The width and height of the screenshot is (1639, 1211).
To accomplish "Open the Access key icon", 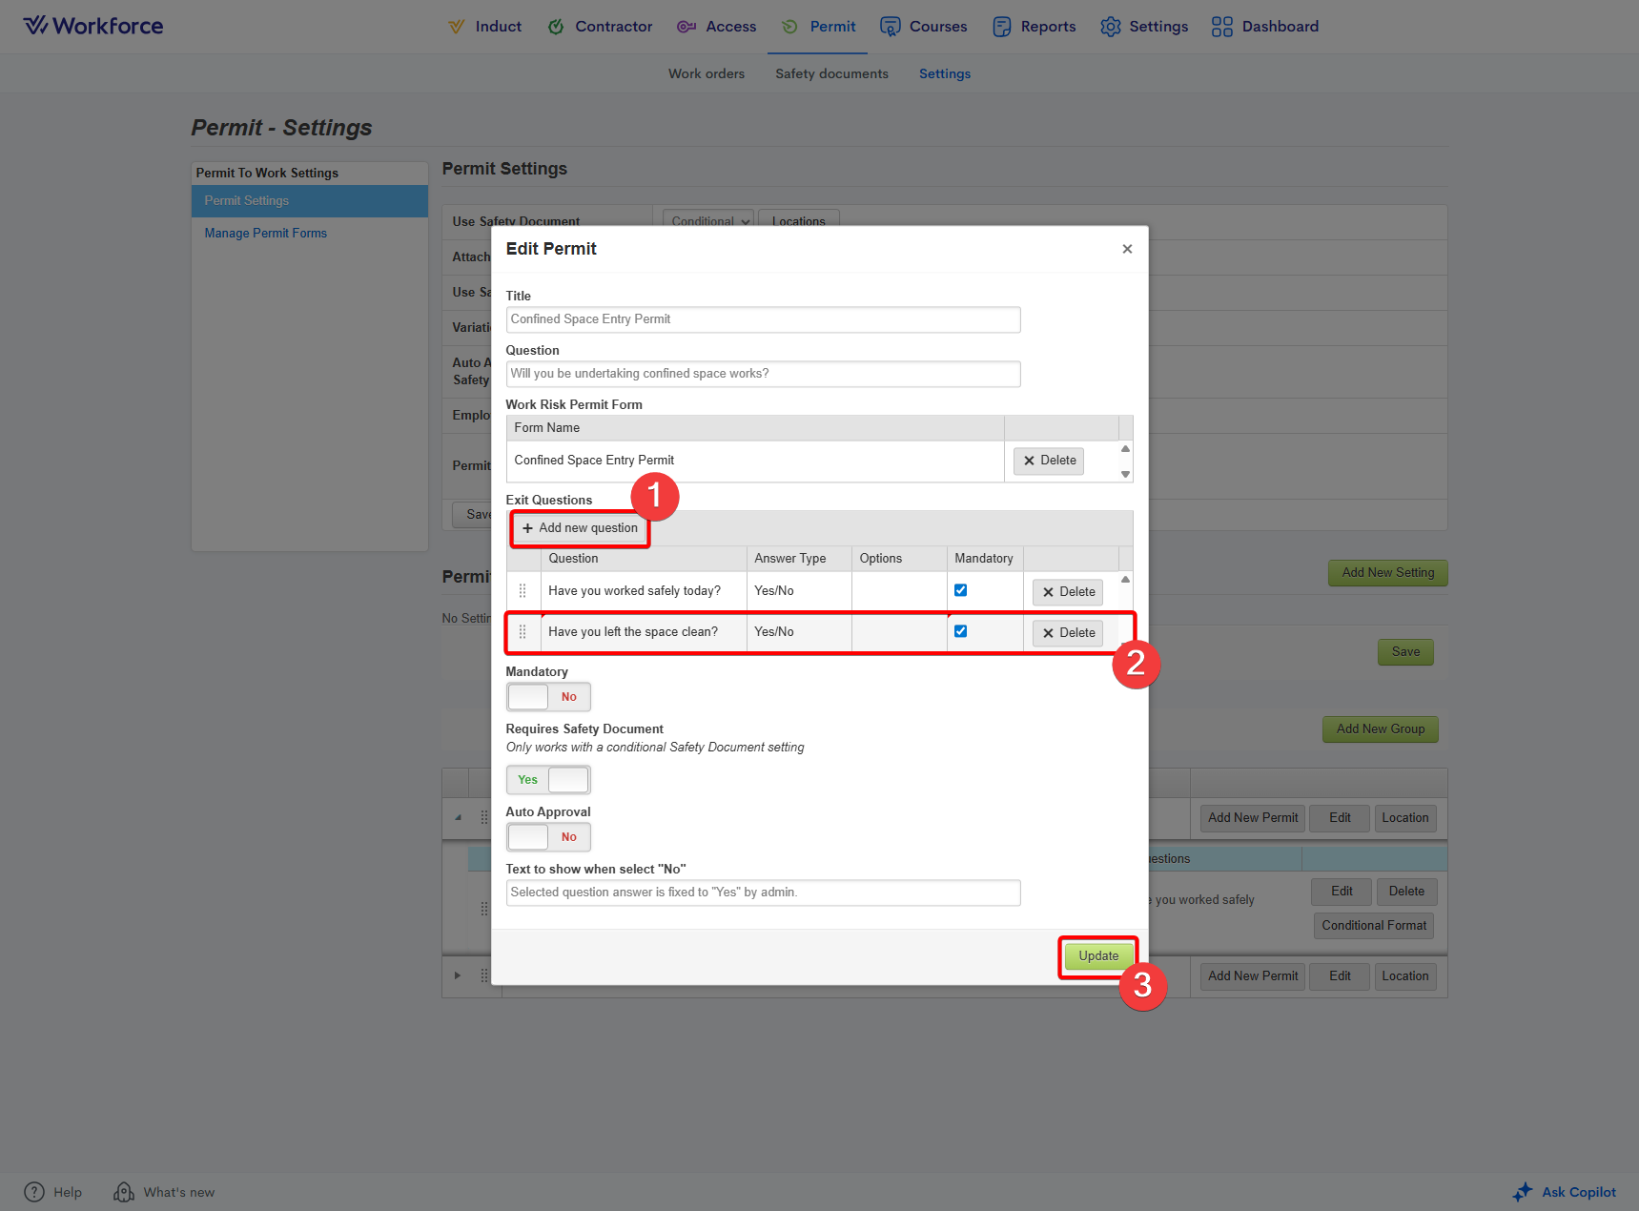I will click(686, 27).
